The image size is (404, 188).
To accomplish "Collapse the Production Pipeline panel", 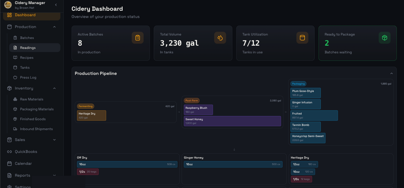I will 391,74.
